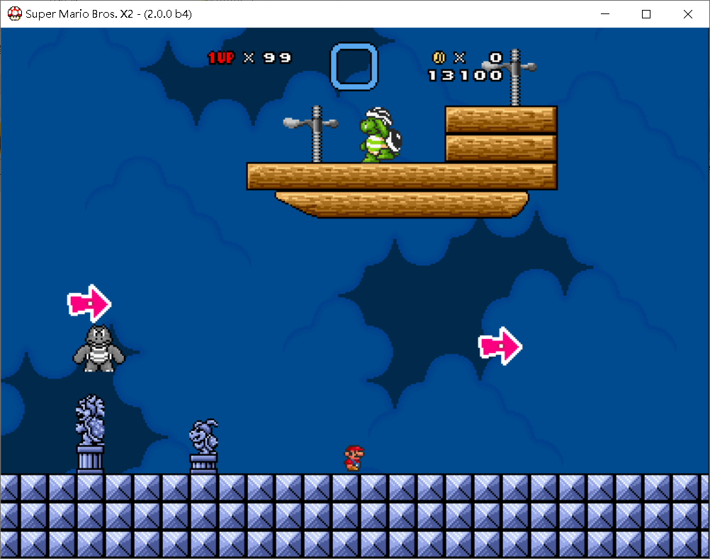Click the green Hammer Bro on the airship
Image resolution: width=710 pixels, height=559 pixels.
coord(381,135)
